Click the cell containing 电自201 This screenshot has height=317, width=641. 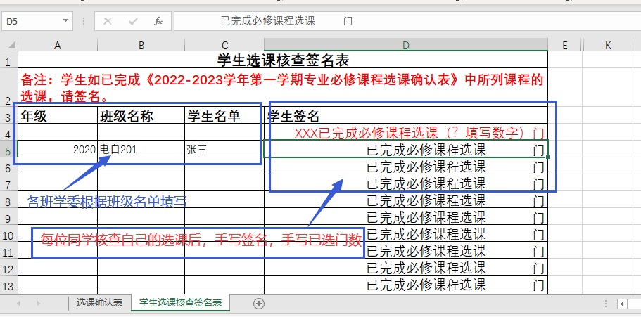point(141,150)
